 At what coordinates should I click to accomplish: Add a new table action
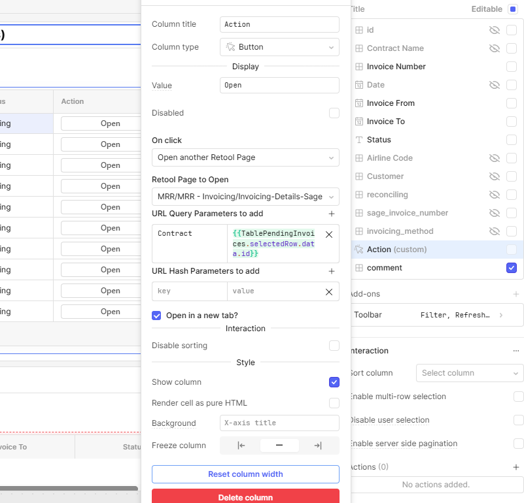coord(515,467)
